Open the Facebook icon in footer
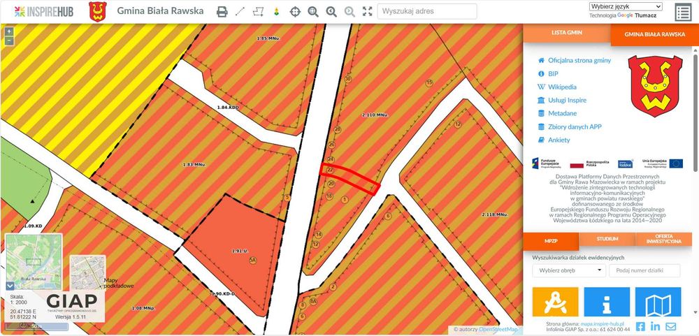 pos(640,326)
